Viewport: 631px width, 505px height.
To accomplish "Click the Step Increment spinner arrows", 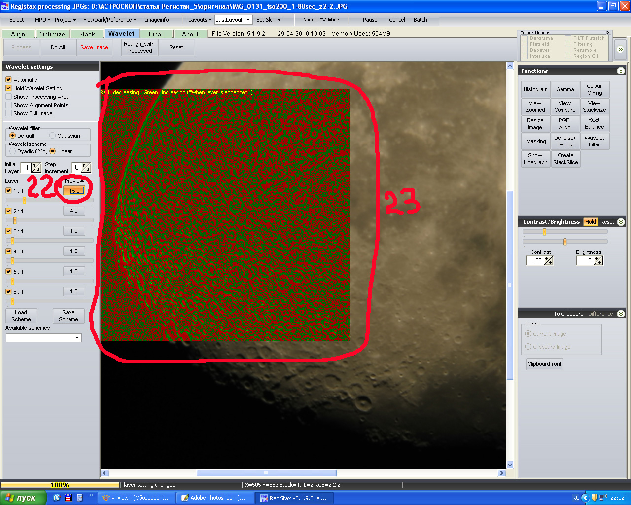I will (x=86, y=168).
